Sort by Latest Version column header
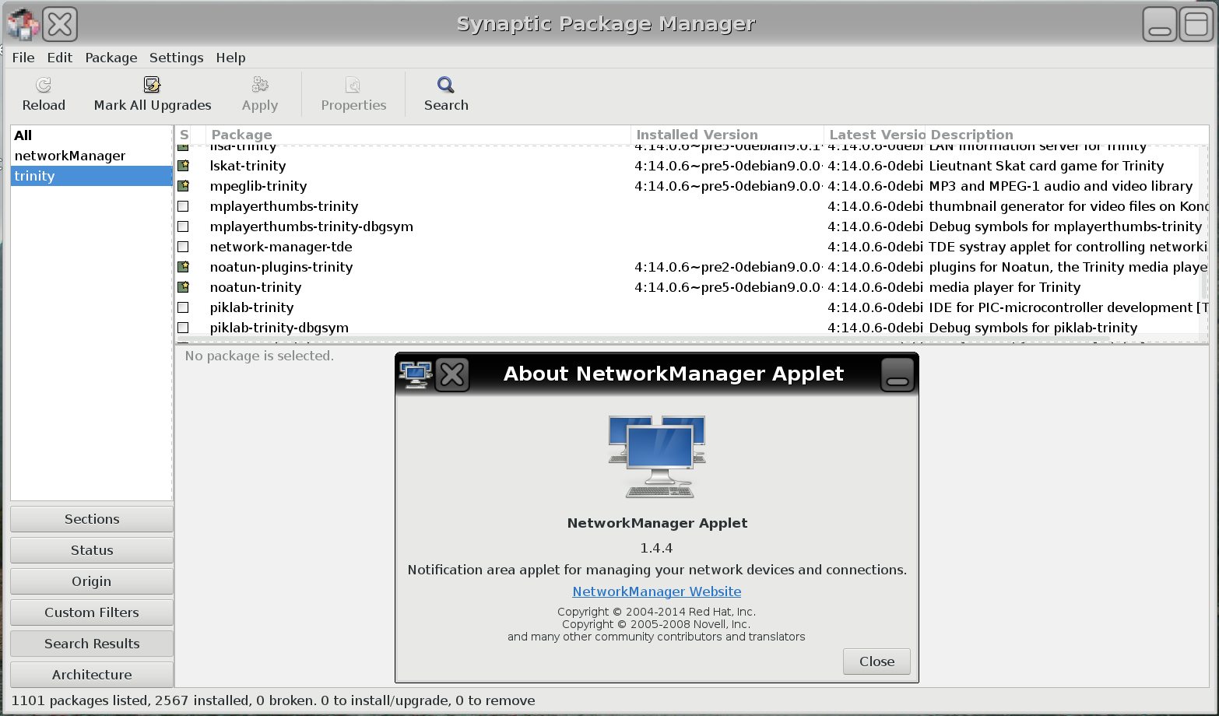 coord(875,135)
